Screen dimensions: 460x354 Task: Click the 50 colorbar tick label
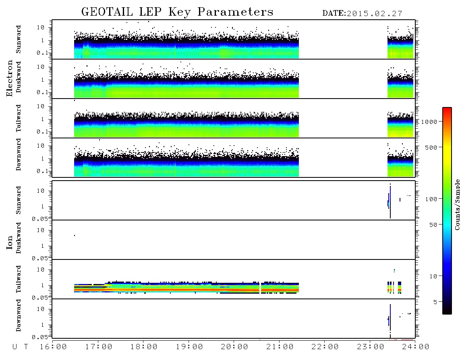[x=433, y=225]
